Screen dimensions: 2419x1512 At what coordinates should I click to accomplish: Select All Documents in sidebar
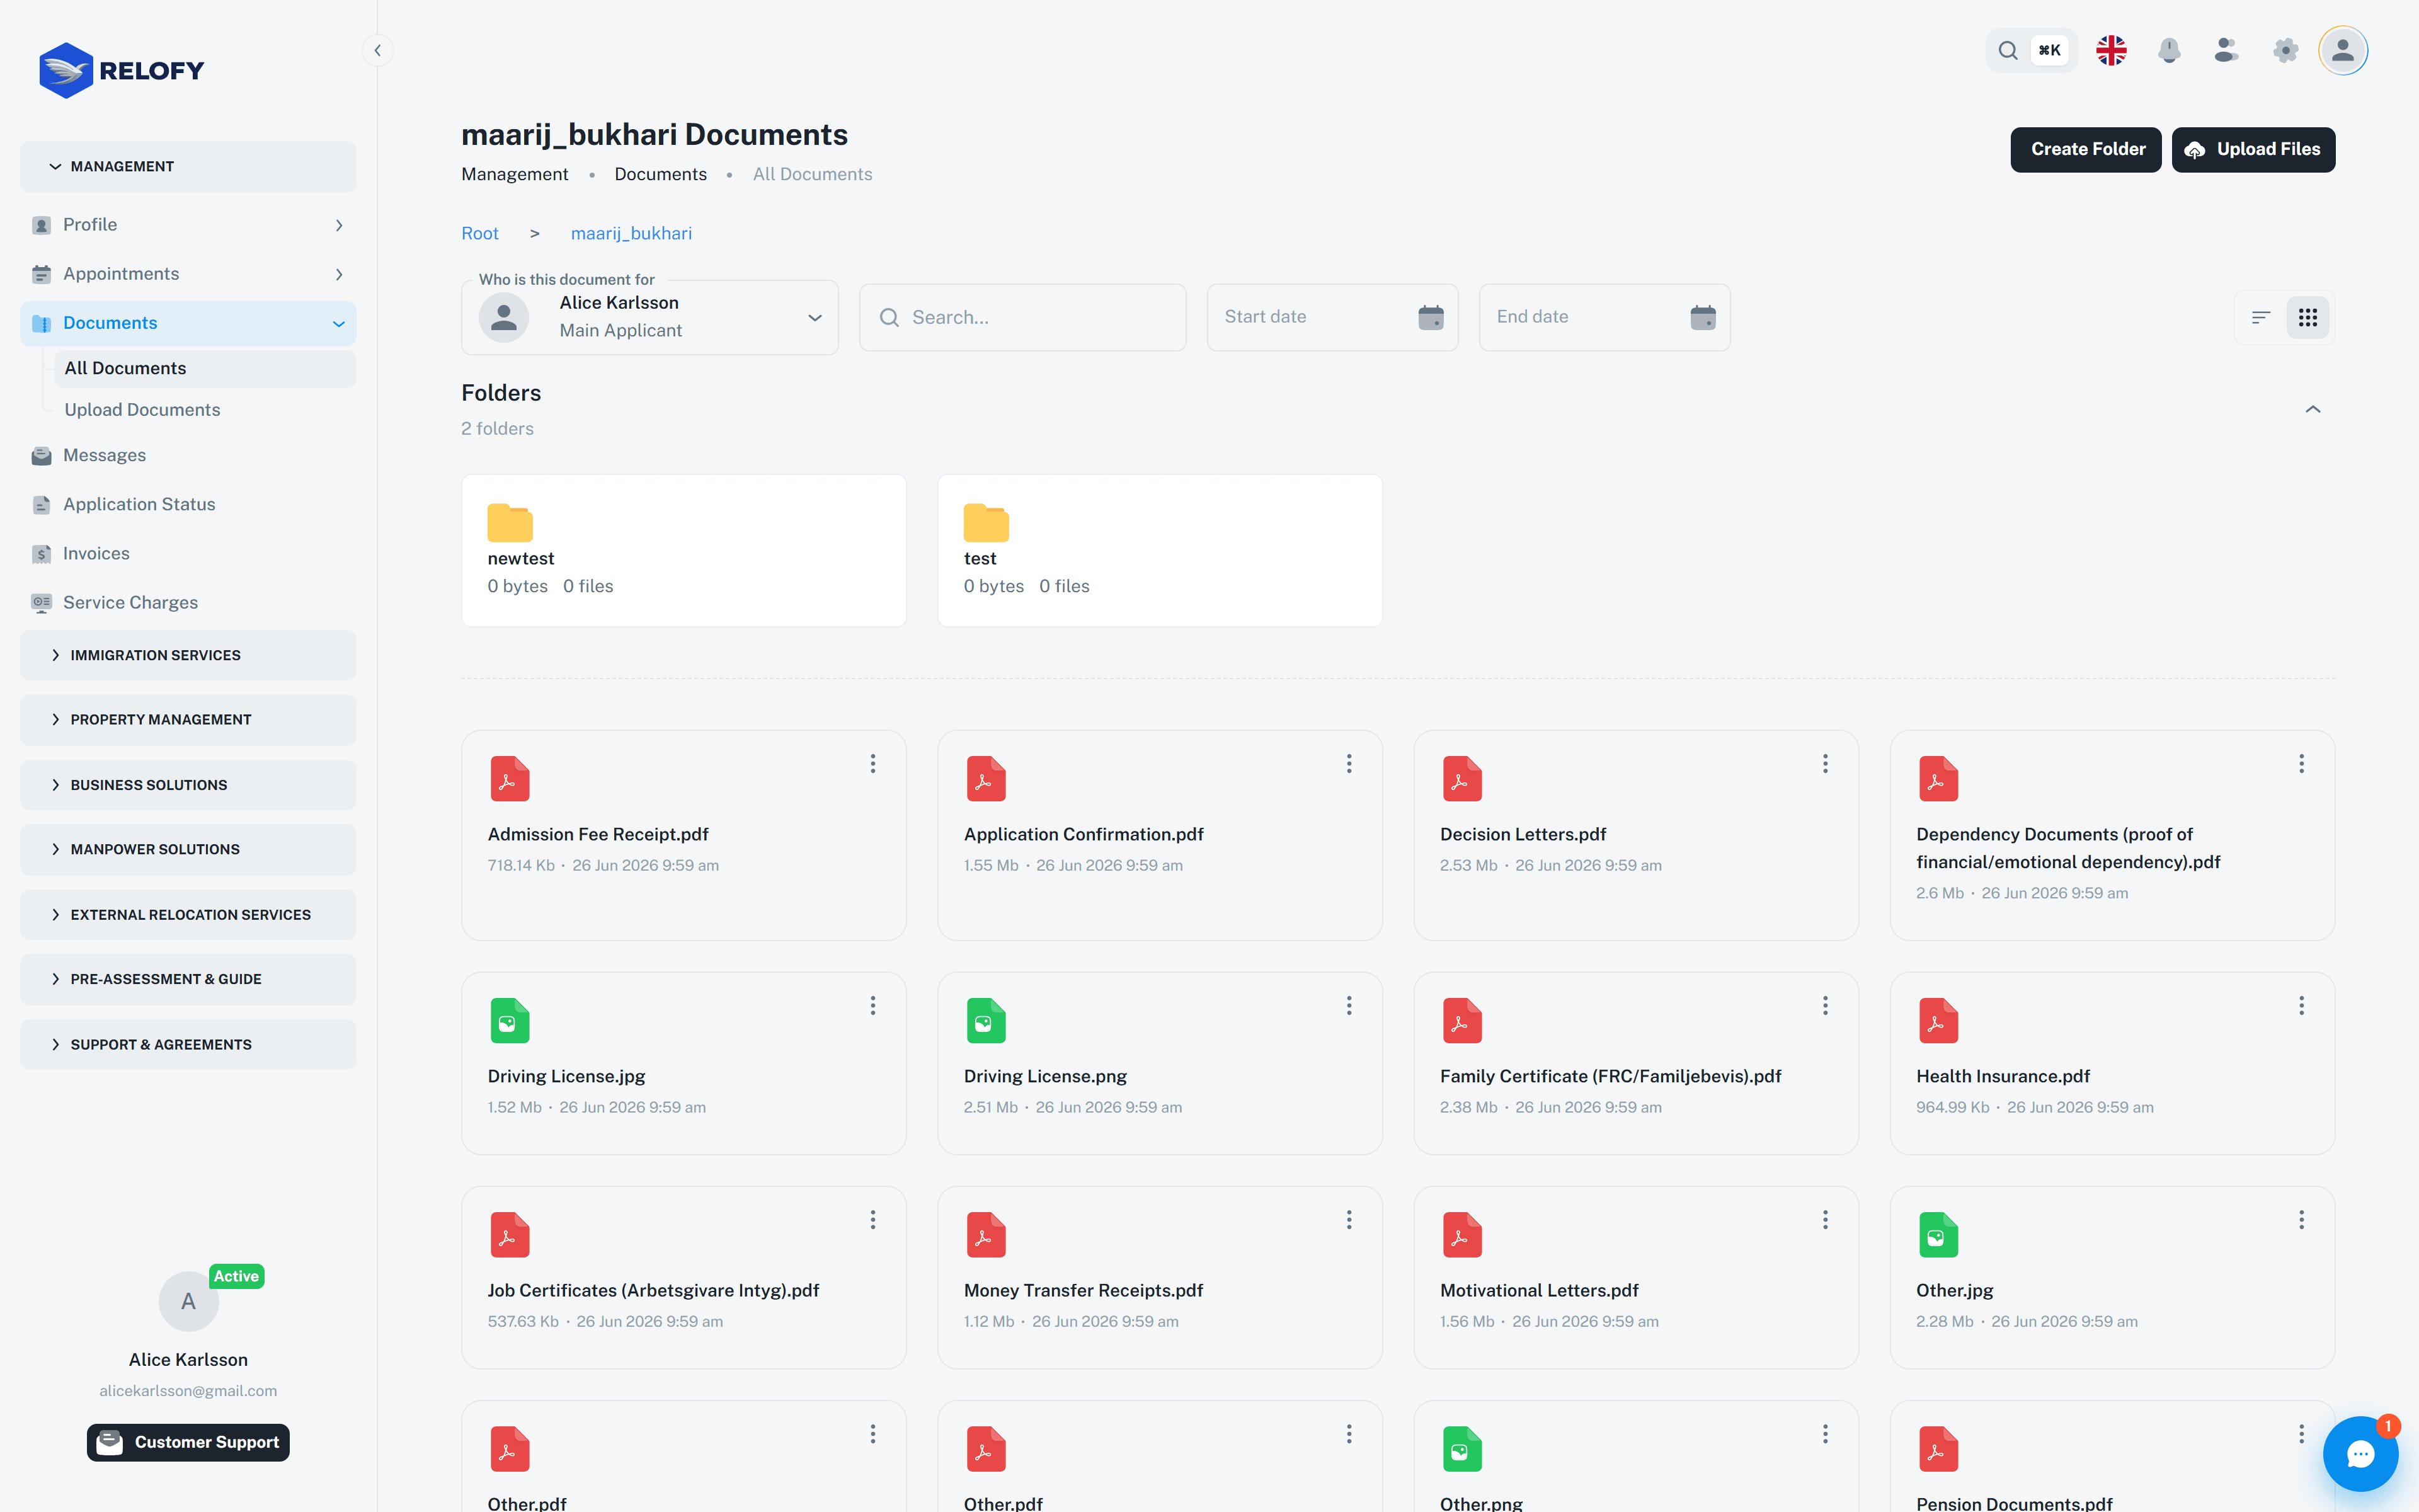(x=204, y=368)
